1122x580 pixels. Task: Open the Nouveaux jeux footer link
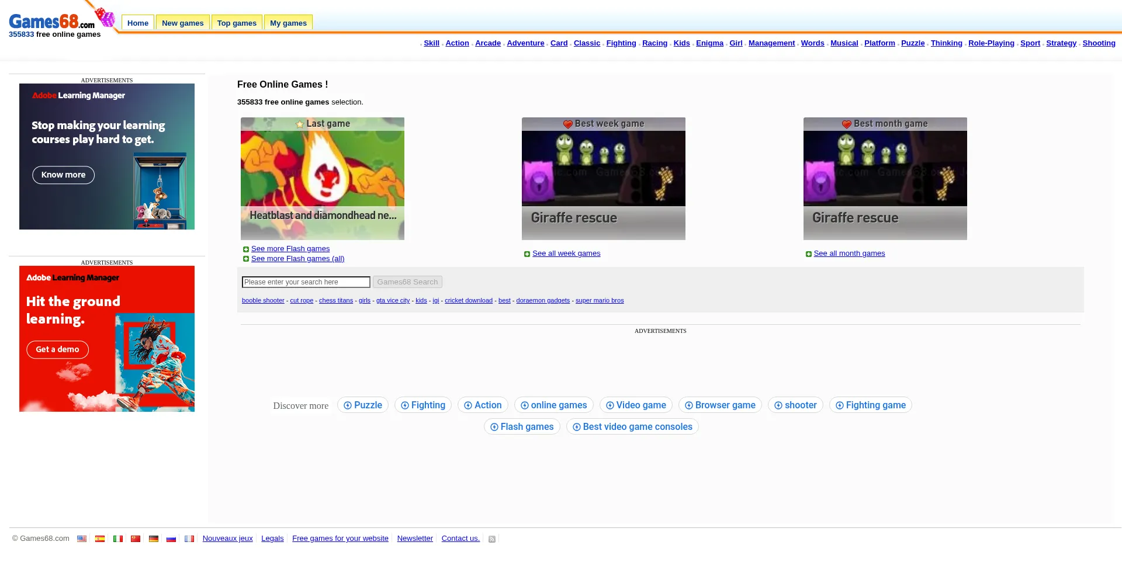[x=228, y=539]
